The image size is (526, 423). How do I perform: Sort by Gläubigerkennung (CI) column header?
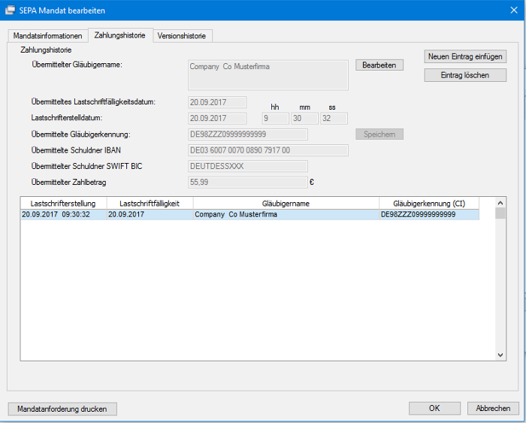tap(429, 204)
